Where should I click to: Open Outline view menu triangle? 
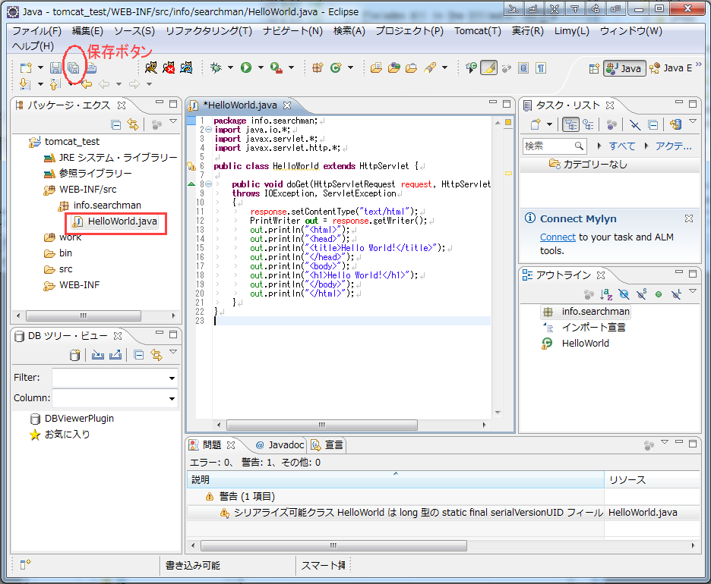tap(693, 291)
